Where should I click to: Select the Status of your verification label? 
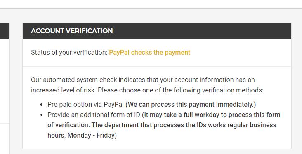click(69, 52)
